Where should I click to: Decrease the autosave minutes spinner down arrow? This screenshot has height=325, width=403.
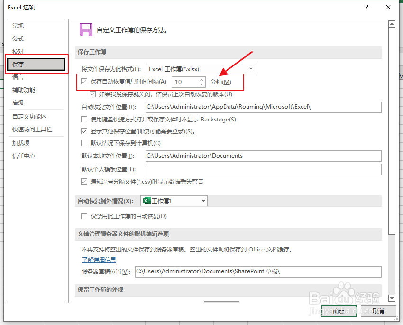click(x=201, y=84)
